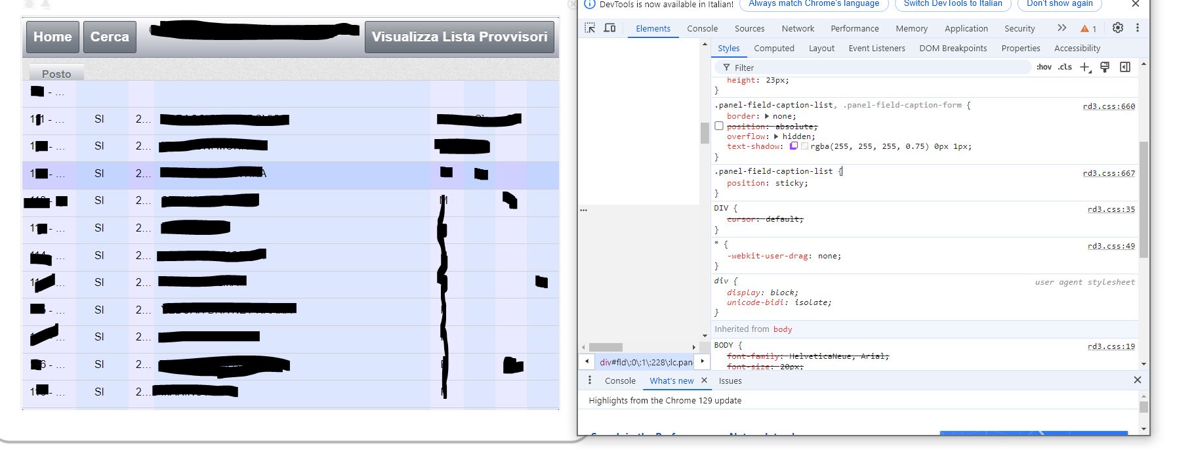Open the Sources tab
This screenshot has height=450, width=1196.
click(749, 28)
